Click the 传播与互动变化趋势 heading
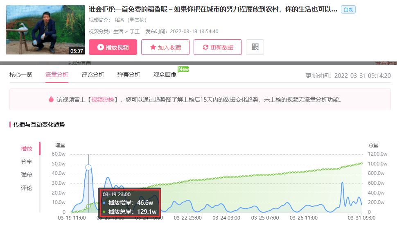This screenshot has height=231, width=397. click(39, 125)
